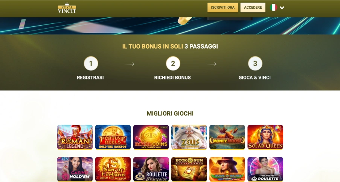
Task: Expand the language dropdown chevron
Action: [x=282, y=8]
